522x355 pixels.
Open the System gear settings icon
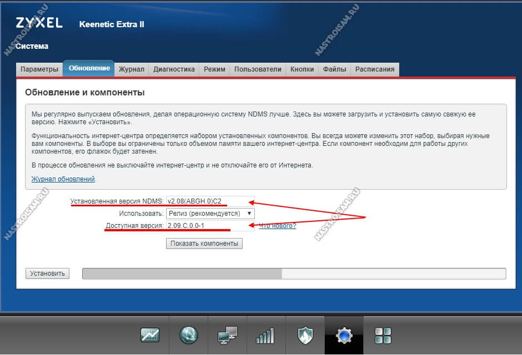(x=344, y=336)
